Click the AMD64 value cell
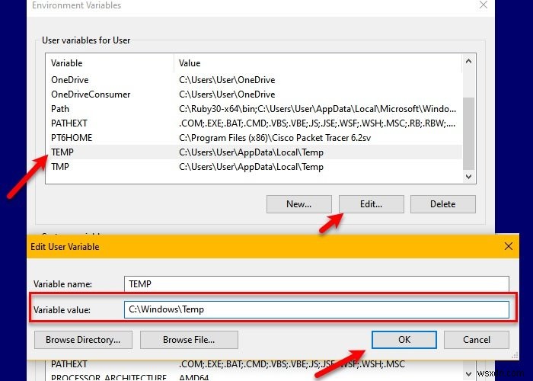Viewport: 533px width, 381px height. point(193,377)
